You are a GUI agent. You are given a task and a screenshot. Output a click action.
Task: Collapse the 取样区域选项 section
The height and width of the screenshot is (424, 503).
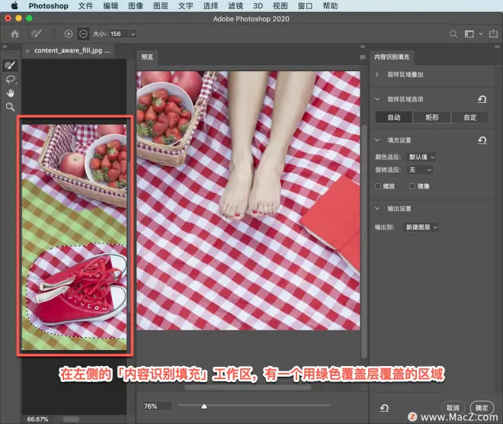(x=377, y=99)
